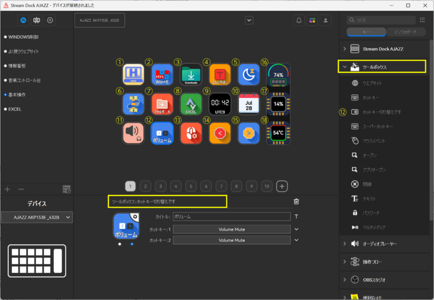The image size is (434, 300).
Task: Open the colorful store icon
Action: tap(312, 20)
